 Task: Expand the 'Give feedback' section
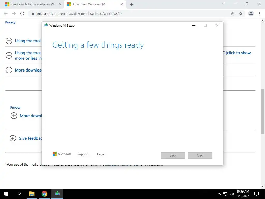pos(13,138)
